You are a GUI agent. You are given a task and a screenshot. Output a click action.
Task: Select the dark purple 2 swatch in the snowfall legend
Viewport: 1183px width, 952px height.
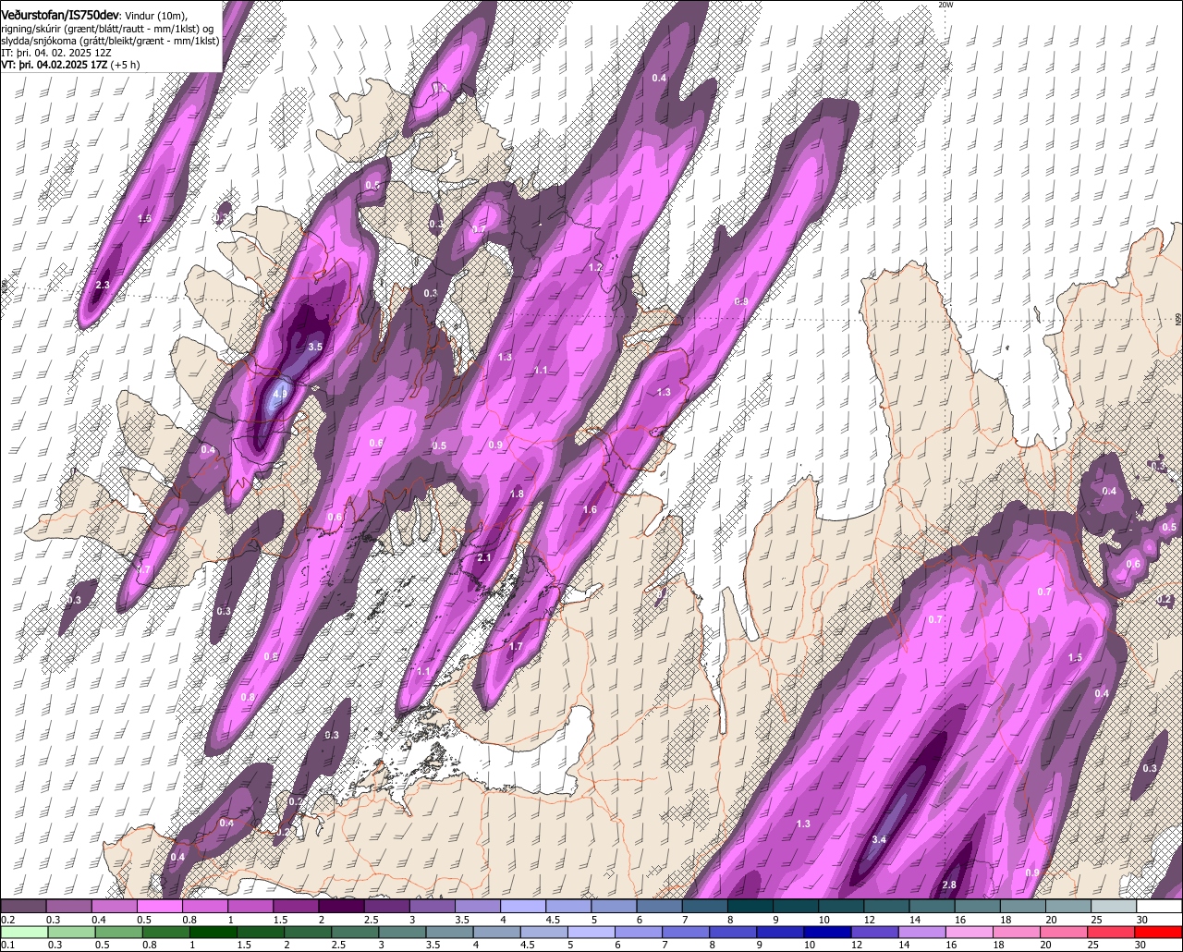[x=341, y=907]
